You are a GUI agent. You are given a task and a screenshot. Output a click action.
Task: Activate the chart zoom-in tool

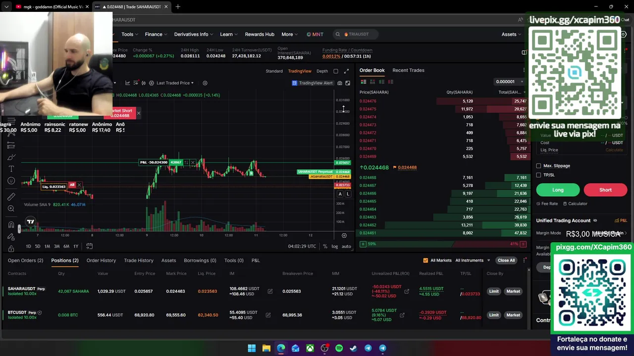point(11,209)
